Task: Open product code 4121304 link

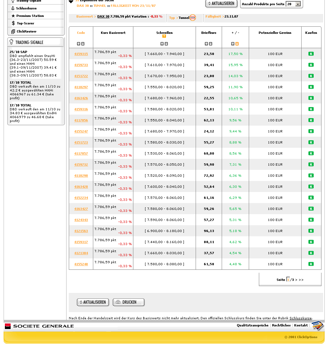Action: (x=81, y=253)
